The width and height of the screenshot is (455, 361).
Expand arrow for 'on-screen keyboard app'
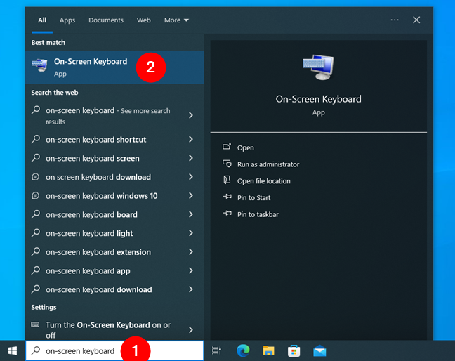191,271
